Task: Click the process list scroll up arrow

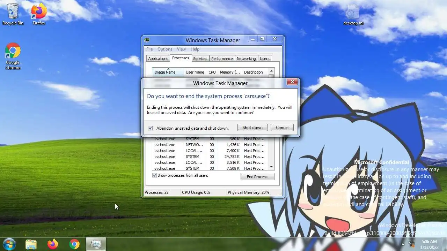Action: click(x=271, y=71)
